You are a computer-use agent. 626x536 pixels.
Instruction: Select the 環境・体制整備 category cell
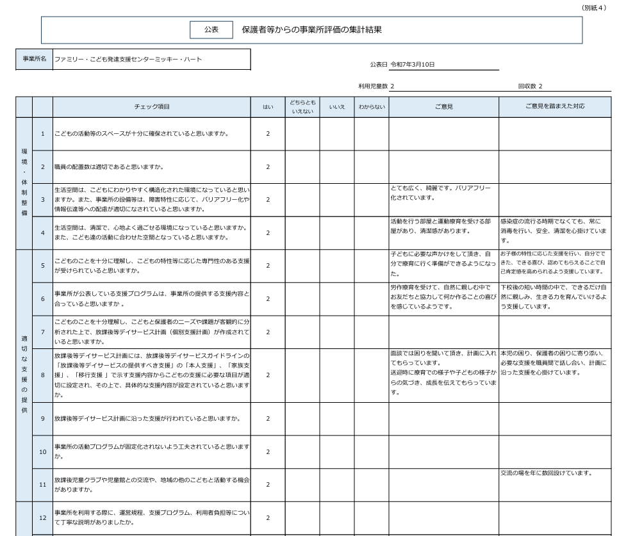point(24,183)
